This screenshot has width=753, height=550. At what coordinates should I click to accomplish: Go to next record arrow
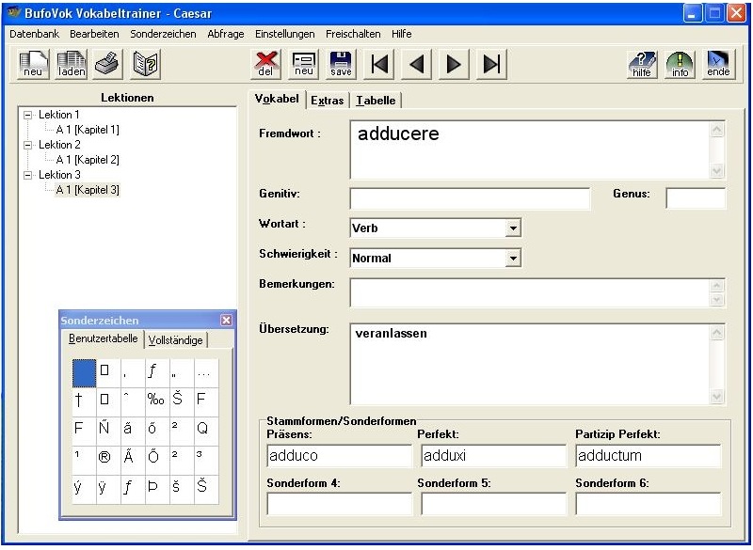coord(455,64)
